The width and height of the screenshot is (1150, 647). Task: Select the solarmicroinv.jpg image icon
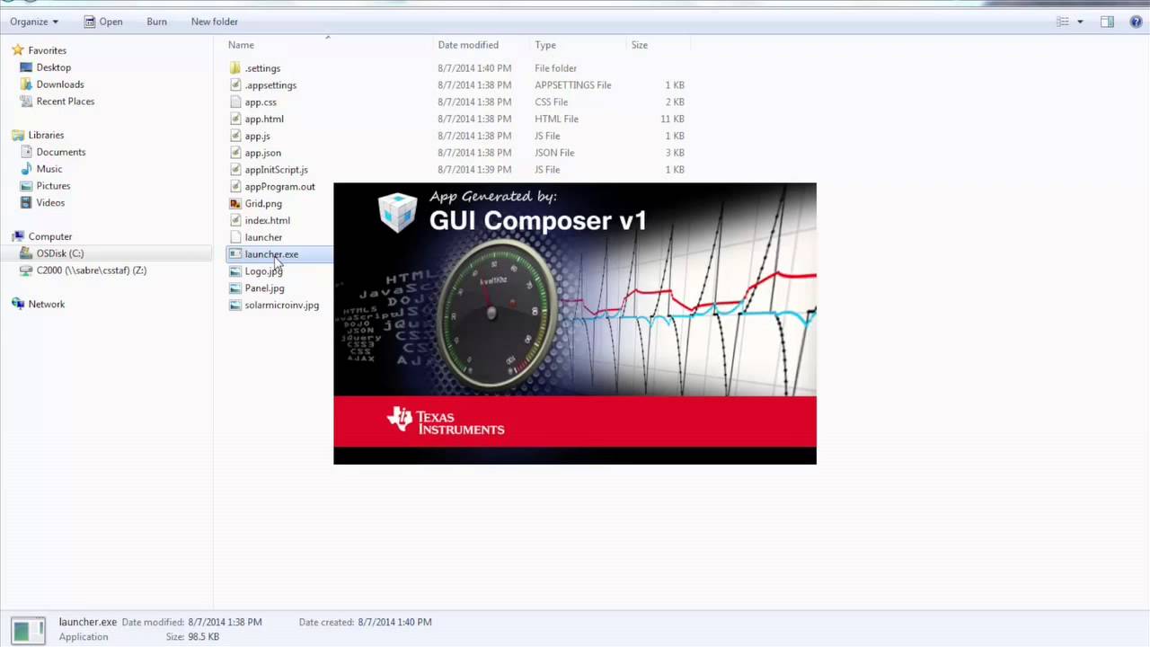pos(235,306)
